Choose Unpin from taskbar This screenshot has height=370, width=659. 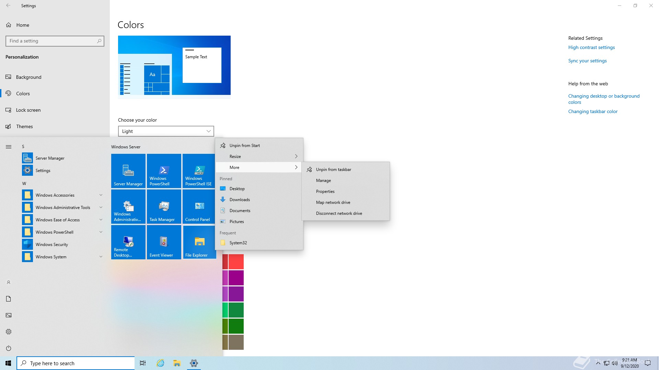click(346, 169)
